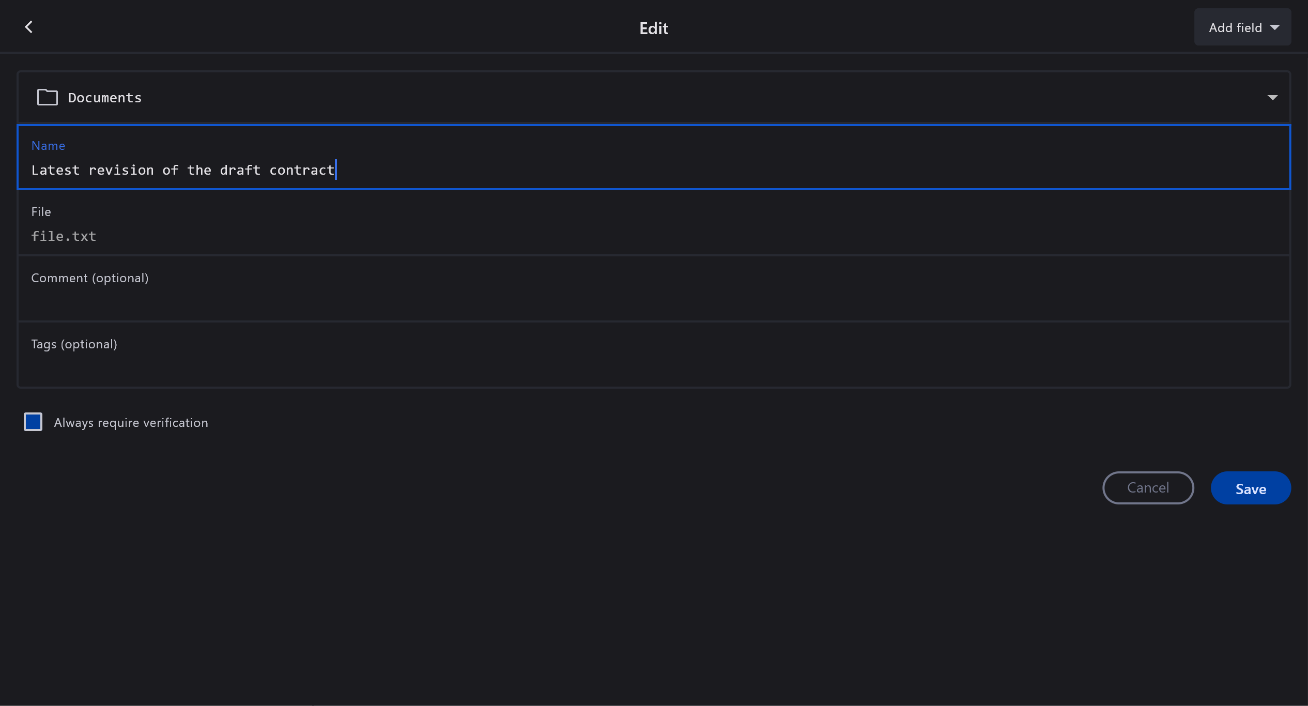Image resolution: width=1308 pixels, height=706 pixels.
Task: Click the blue Name field label
Action: 48,146
